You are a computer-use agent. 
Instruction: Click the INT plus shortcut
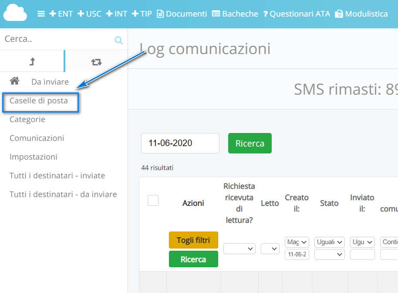117,14
